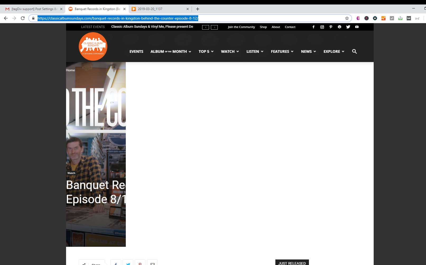The image size is (426, 265).
Task: Open a new browser tab
Action: point(198,9)
